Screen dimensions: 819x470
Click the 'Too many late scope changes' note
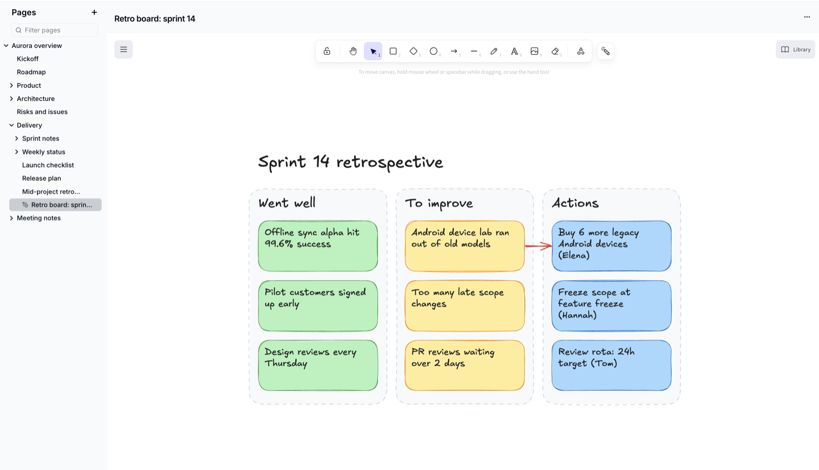465,306
